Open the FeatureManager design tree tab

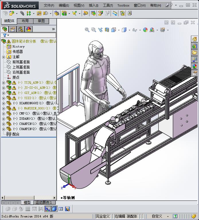point(5,29)
